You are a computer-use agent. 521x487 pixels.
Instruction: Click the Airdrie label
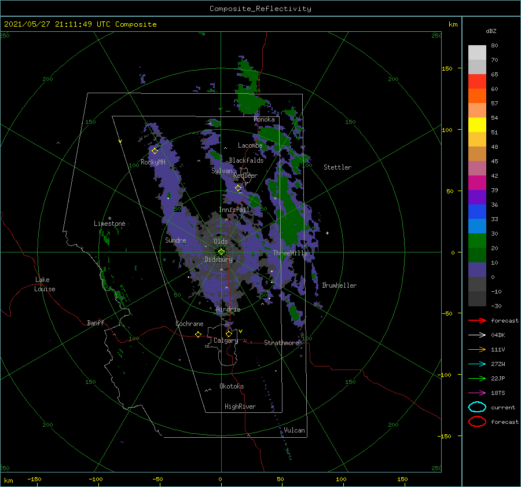[228, 309]
